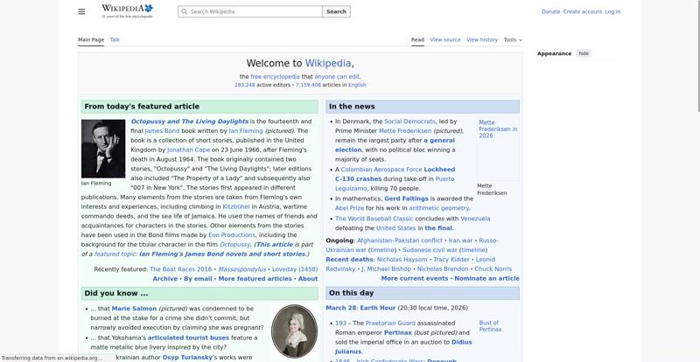The image size is (700, 362).
Task: Open the Ian Fleming portrait thumbnail
Action: [x=102, y=149]
